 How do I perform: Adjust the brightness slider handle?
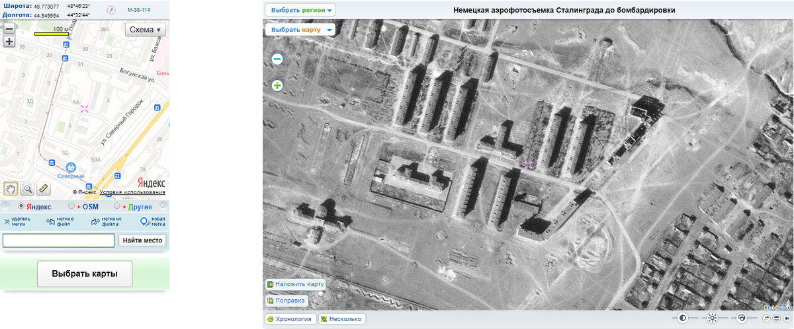[713, 318]
